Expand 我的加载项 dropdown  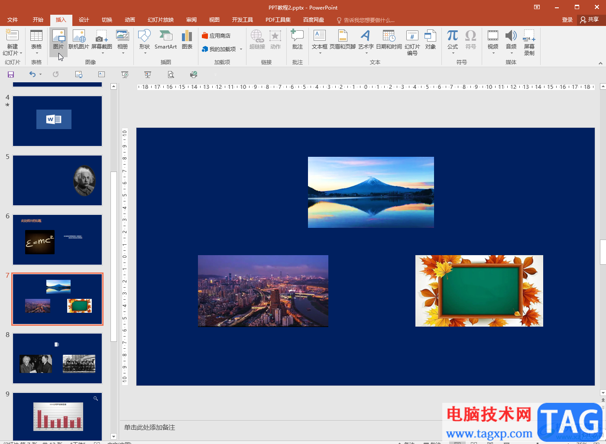(x=241, y=49)
